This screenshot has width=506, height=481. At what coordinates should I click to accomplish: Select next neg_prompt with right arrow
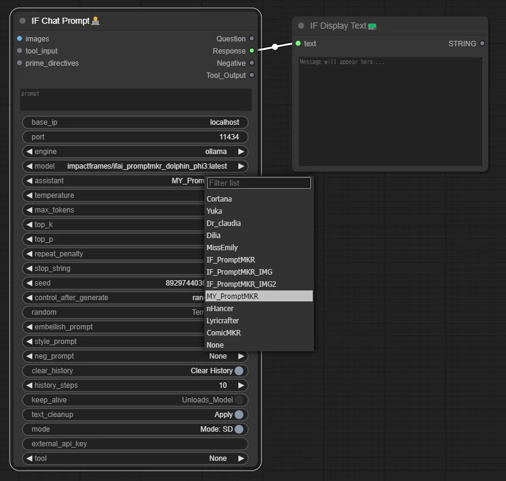click(x=241, y=356)
